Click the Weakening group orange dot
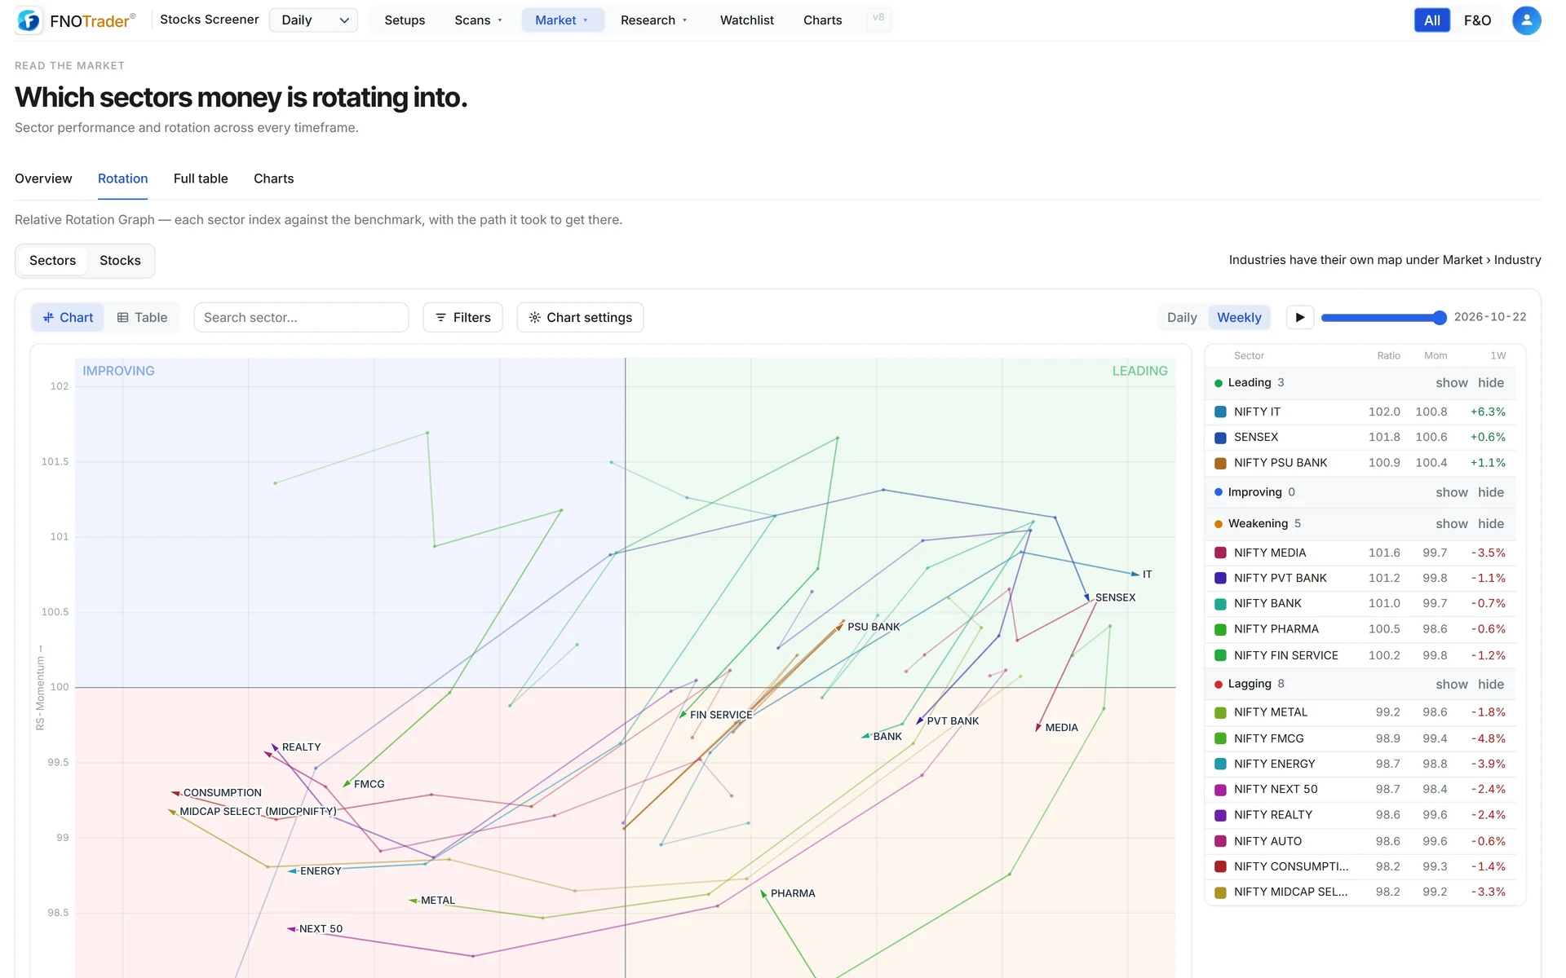The height and width of the screenshot is (978, 1566). point(1219,524)
